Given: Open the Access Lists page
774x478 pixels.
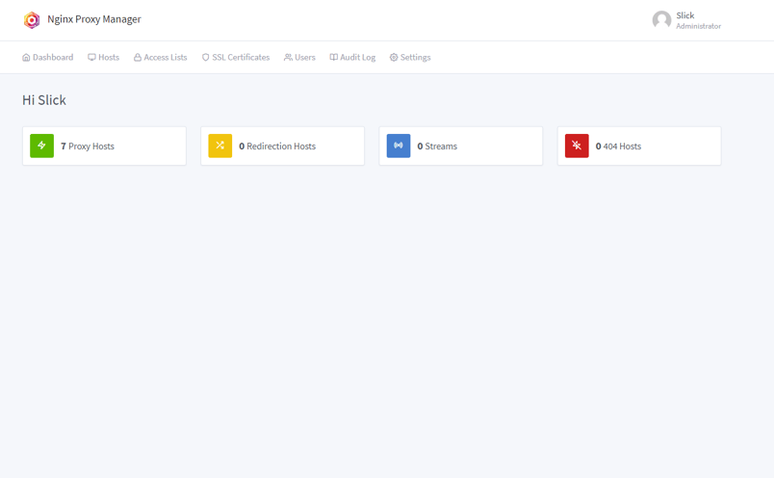Looking at the screenshot, I should tap(161, 57).
